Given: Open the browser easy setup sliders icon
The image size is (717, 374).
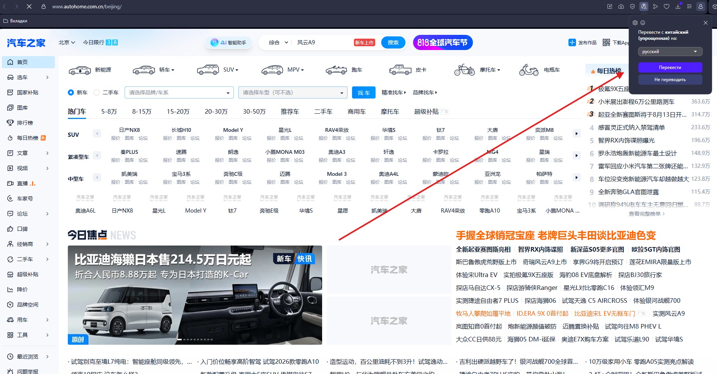Looking at the screenshot, I should (x=689, y=6).
